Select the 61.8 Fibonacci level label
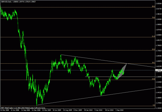The height and width of the screenshot is (112, 162). pyautogui.click(x=153, y=36)
